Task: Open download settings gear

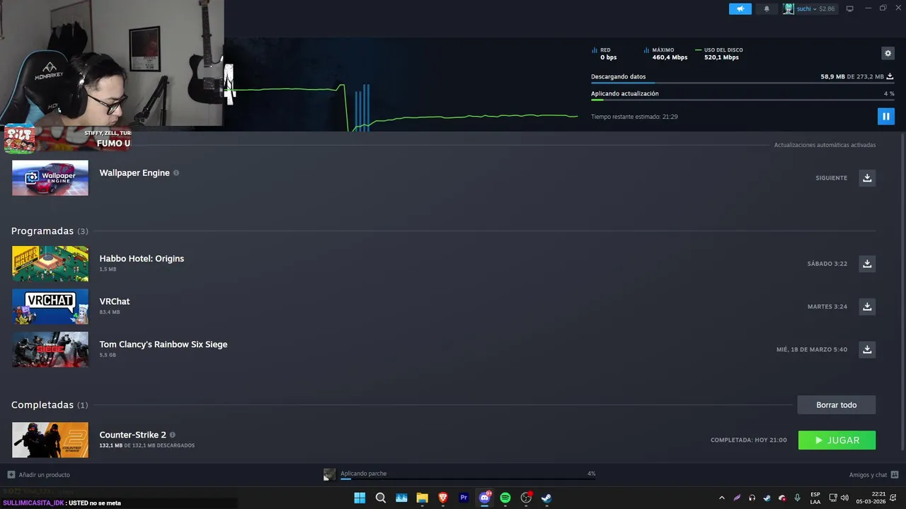Action: click(x=888, y=53)
